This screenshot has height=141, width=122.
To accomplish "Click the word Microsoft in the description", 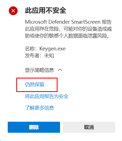I will (36, 22).
